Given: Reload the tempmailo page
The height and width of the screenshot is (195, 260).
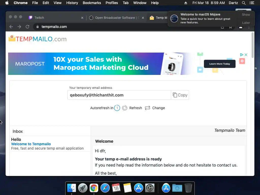Looking at the screenshot, I should click(x=27, y=27).
